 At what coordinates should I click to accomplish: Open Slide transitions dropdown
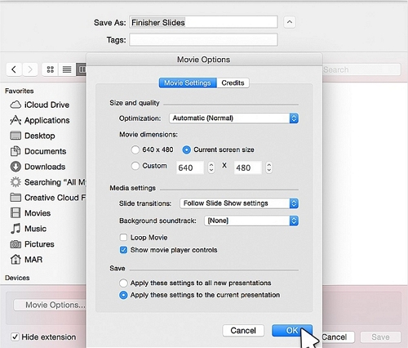tap(239, 203)
